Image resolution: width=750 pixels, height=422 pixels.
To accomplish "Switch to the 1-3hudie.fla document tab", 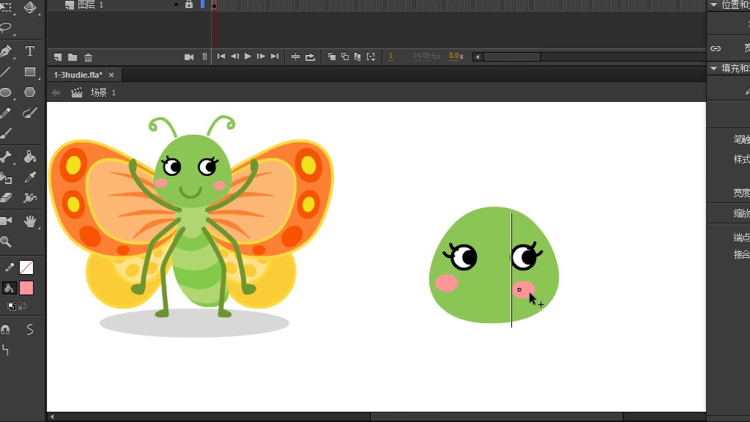I will coord(78,75).
